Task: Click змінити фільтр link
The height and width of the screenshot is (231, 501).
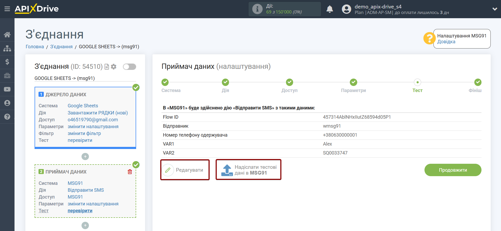Action: point(84,133)
